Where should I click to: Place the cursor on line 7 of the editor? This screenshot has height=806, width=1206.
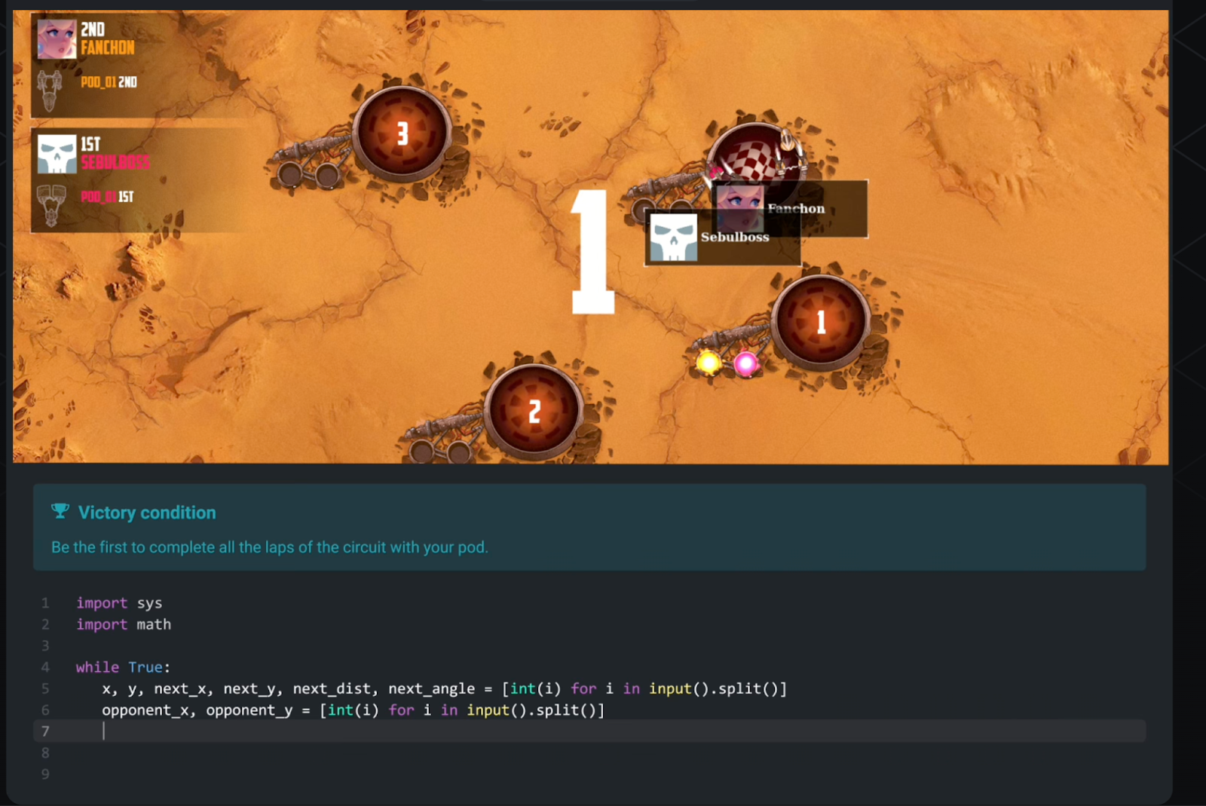point(106,731)
